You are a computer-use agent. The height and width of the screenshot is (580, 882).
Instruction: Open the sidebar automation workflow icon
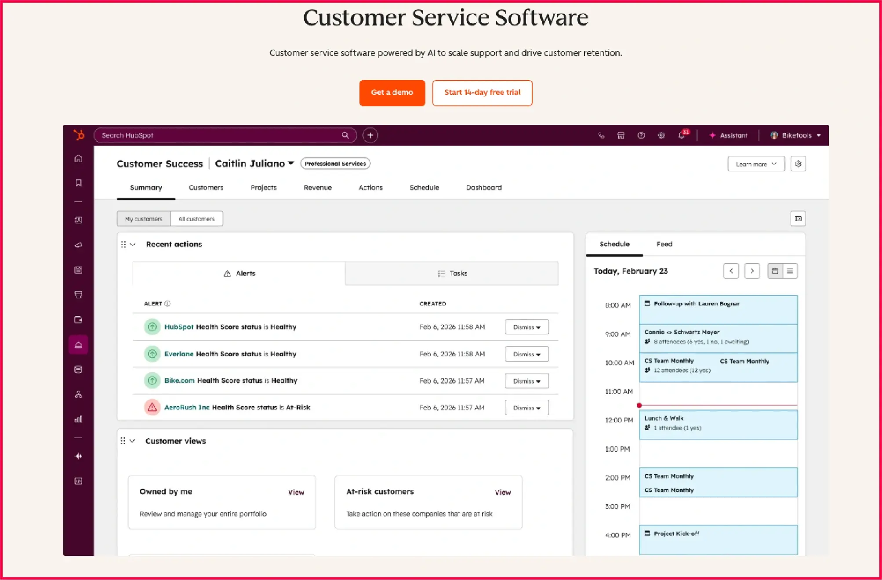pyautogui.click(x=78, y=395)
